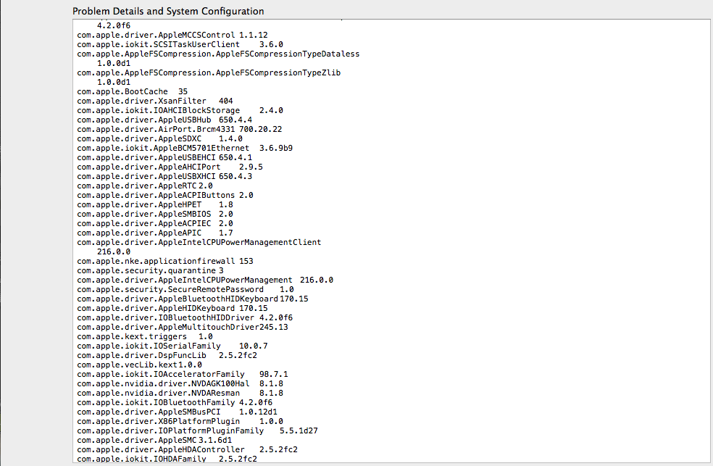Screen dimensions: 713x466
Task: Select the Problem Details and System Configuration heading
Action: (x=168, y=11)
